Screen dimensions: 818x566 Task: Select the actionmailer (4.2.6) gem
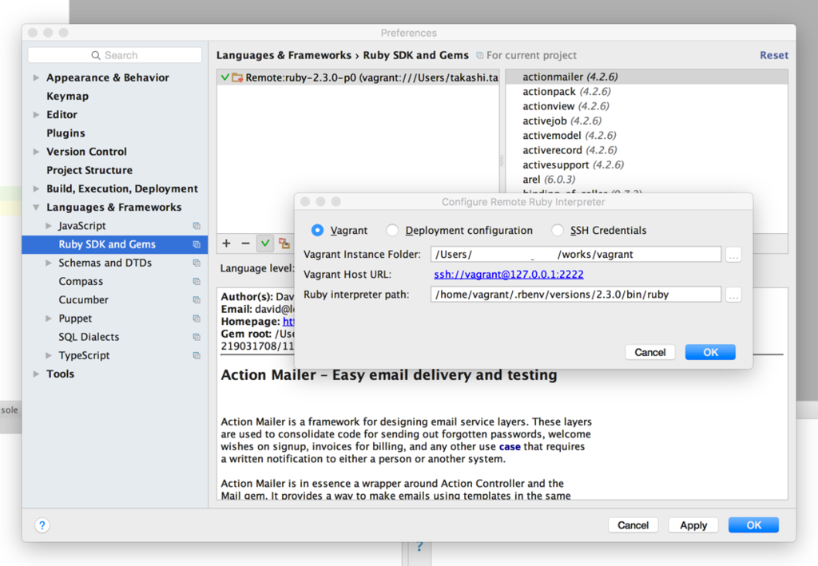coord(646,77)
